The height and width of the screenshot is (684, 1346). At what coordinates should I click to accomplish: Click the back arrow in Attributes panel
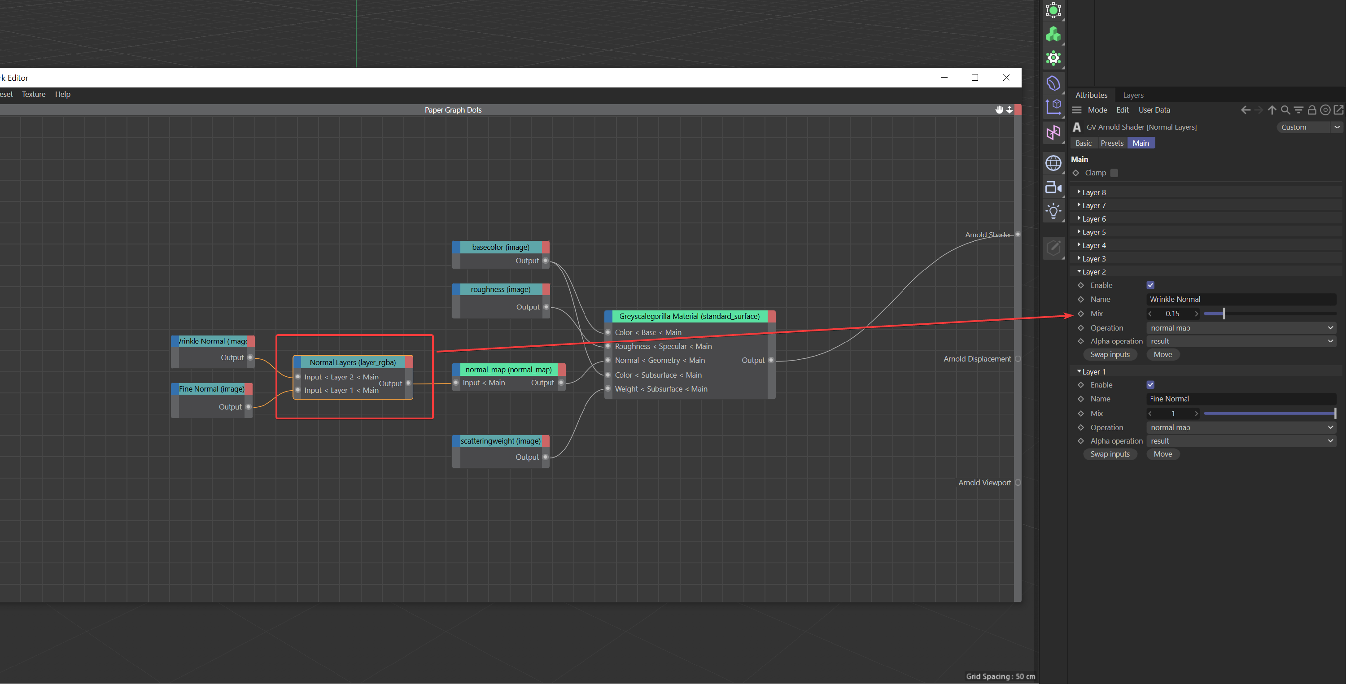coord(1245,110)
